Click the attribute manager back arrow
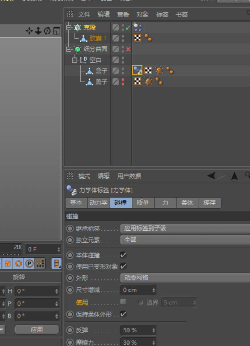The height and width of the screenshot is (346, 250). (x=212, y=176)
